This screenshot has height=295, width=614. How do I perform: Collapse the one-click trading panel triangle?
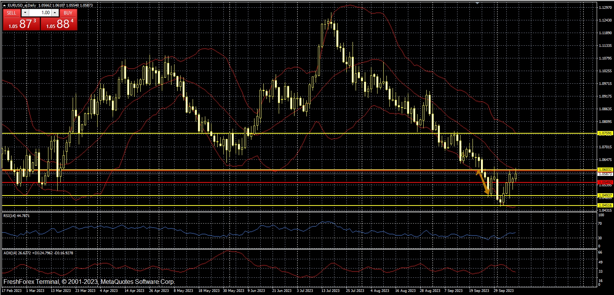4,5
